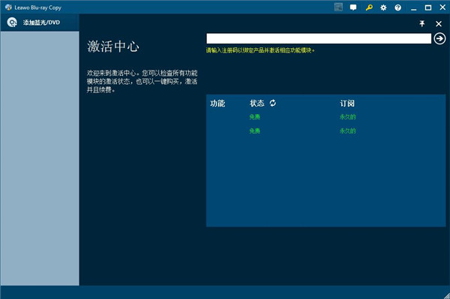Select the second row's 免费 status

(255, 131)
